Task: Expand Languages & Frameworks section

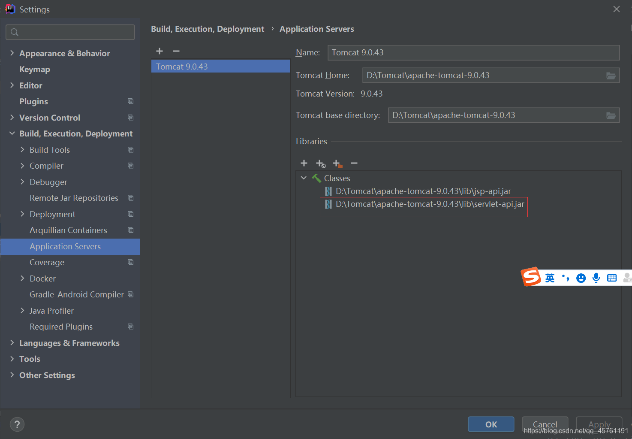Action: (x=12, y=343)
